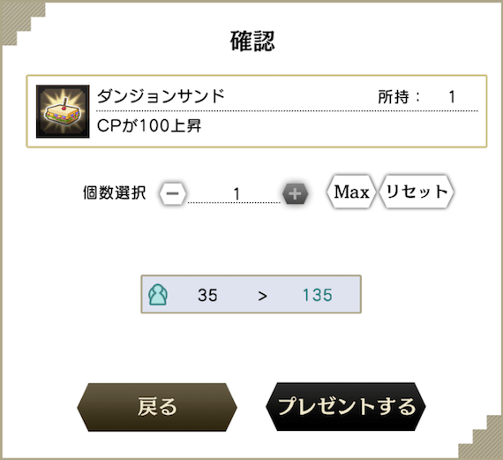Set quantity to maximum with Max
503x460 pixels.
(x=351, y=192)
